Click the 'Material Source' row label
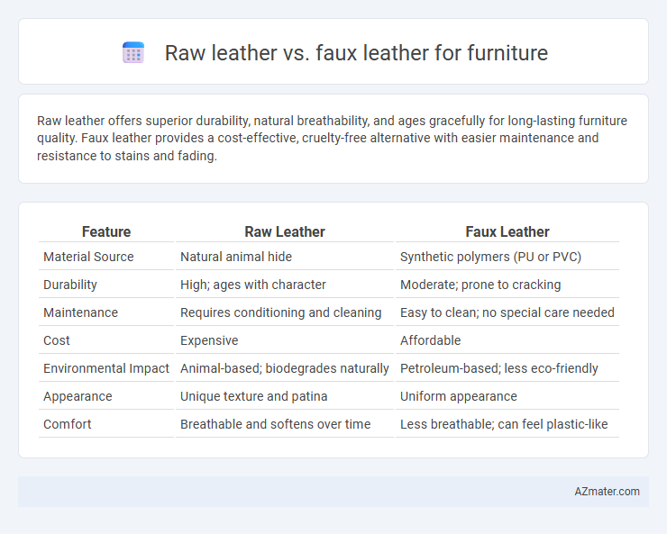 (88, 257)
